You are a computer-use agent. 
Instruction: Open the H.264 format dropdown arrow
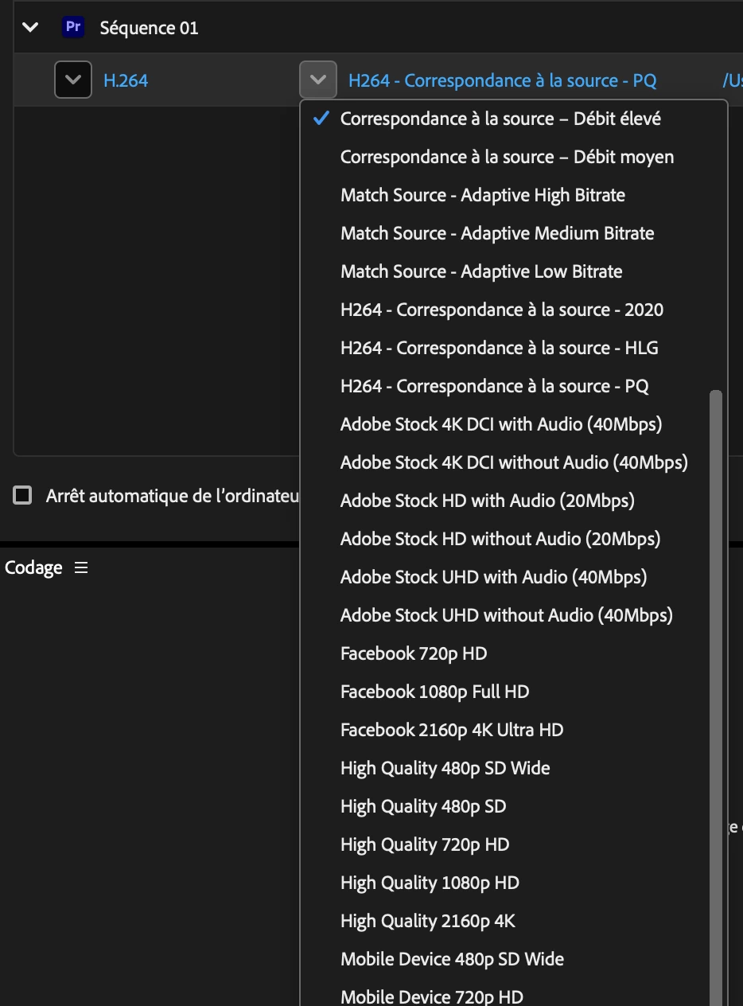tap(73, 80)
